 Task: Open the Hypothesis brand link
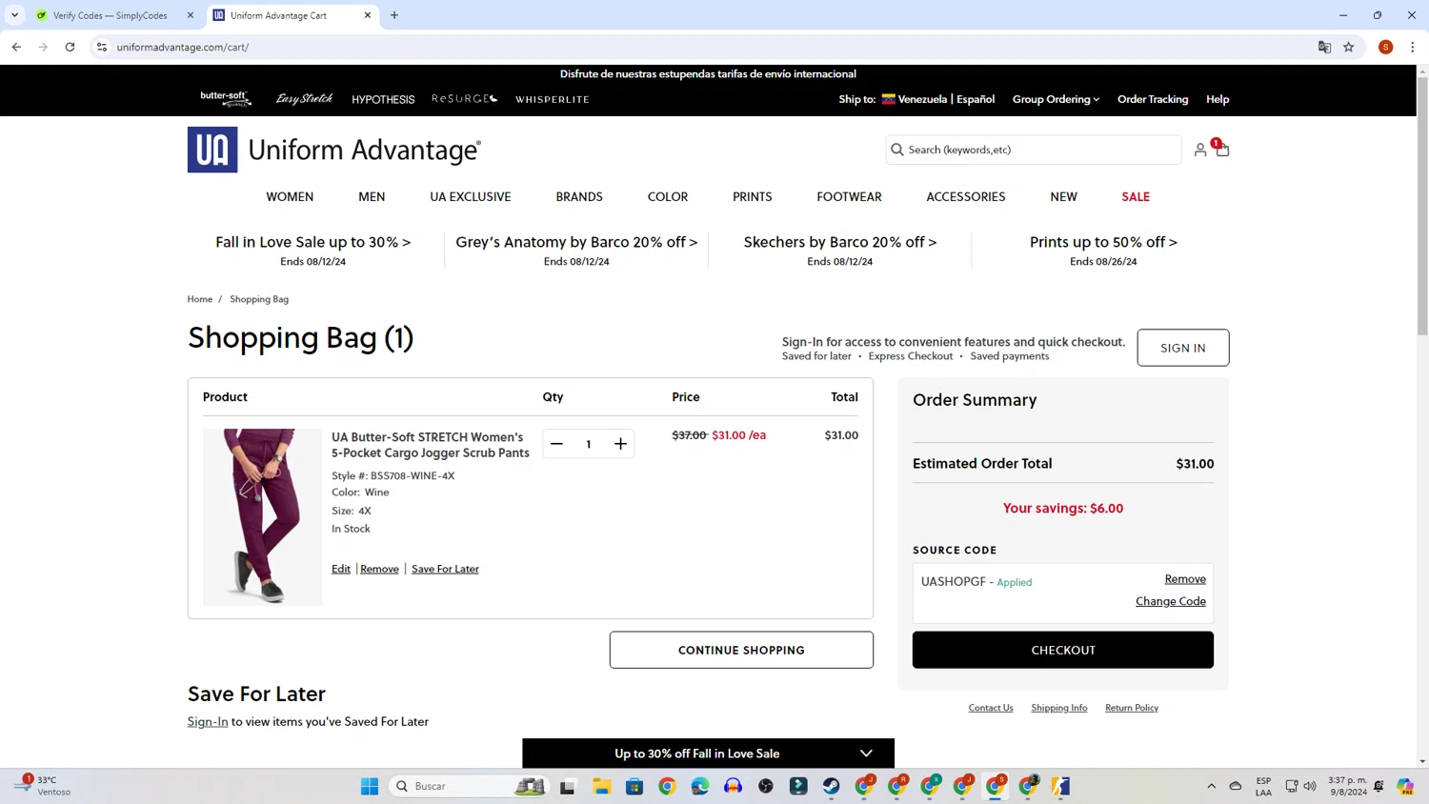point(383,99)
